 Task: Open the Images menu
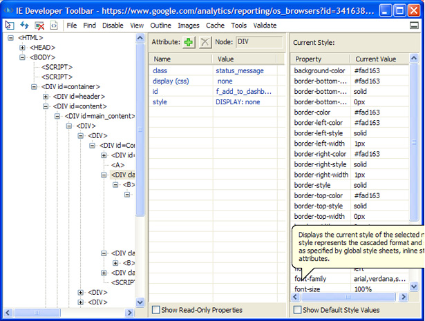coord(189,26)
